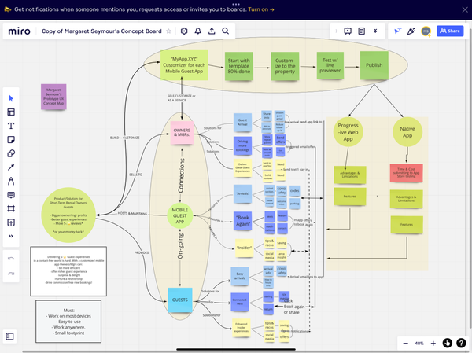Image resolution: width=472 pixels, height=353 pixels.
Task: Toggle the frames panel at bottom left
Action: (10, 336)
